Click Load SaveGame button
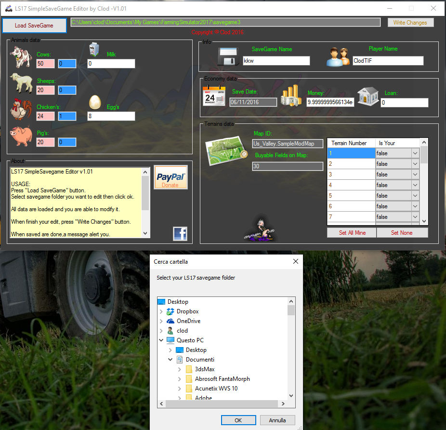 pos(34,26)
